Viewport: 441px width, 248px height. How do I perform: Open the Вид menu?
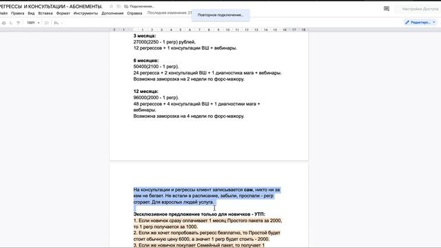pyautogui.click(x=31, y=13)
